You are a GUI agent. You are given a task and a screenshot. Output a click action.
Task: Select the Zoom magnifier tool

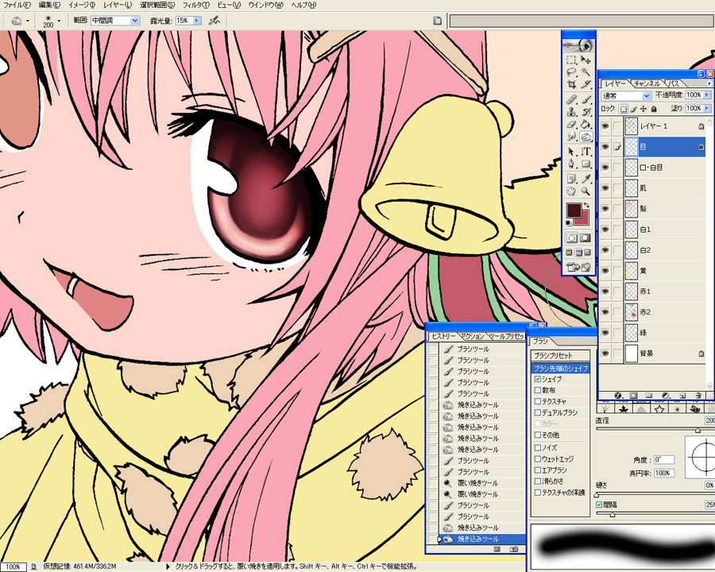(x=586, y=191)
